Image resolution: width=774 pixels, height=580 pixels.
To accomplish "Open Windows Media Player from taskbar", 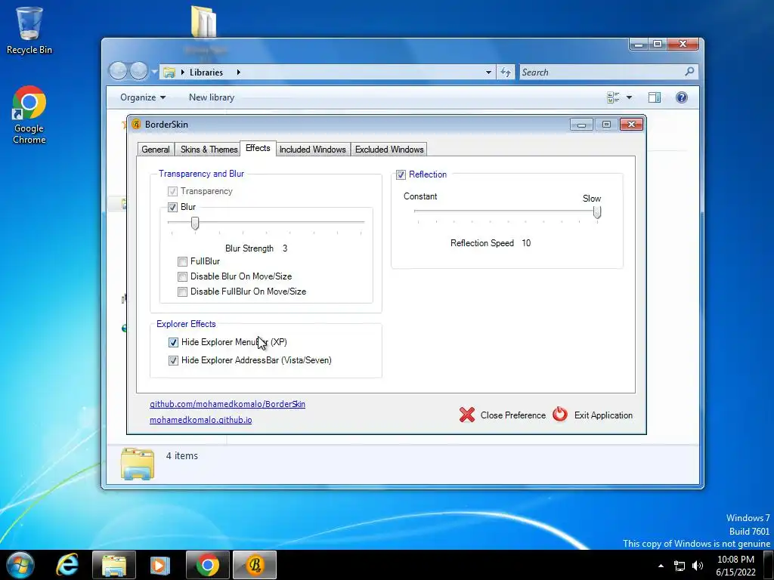I will 160,565.
